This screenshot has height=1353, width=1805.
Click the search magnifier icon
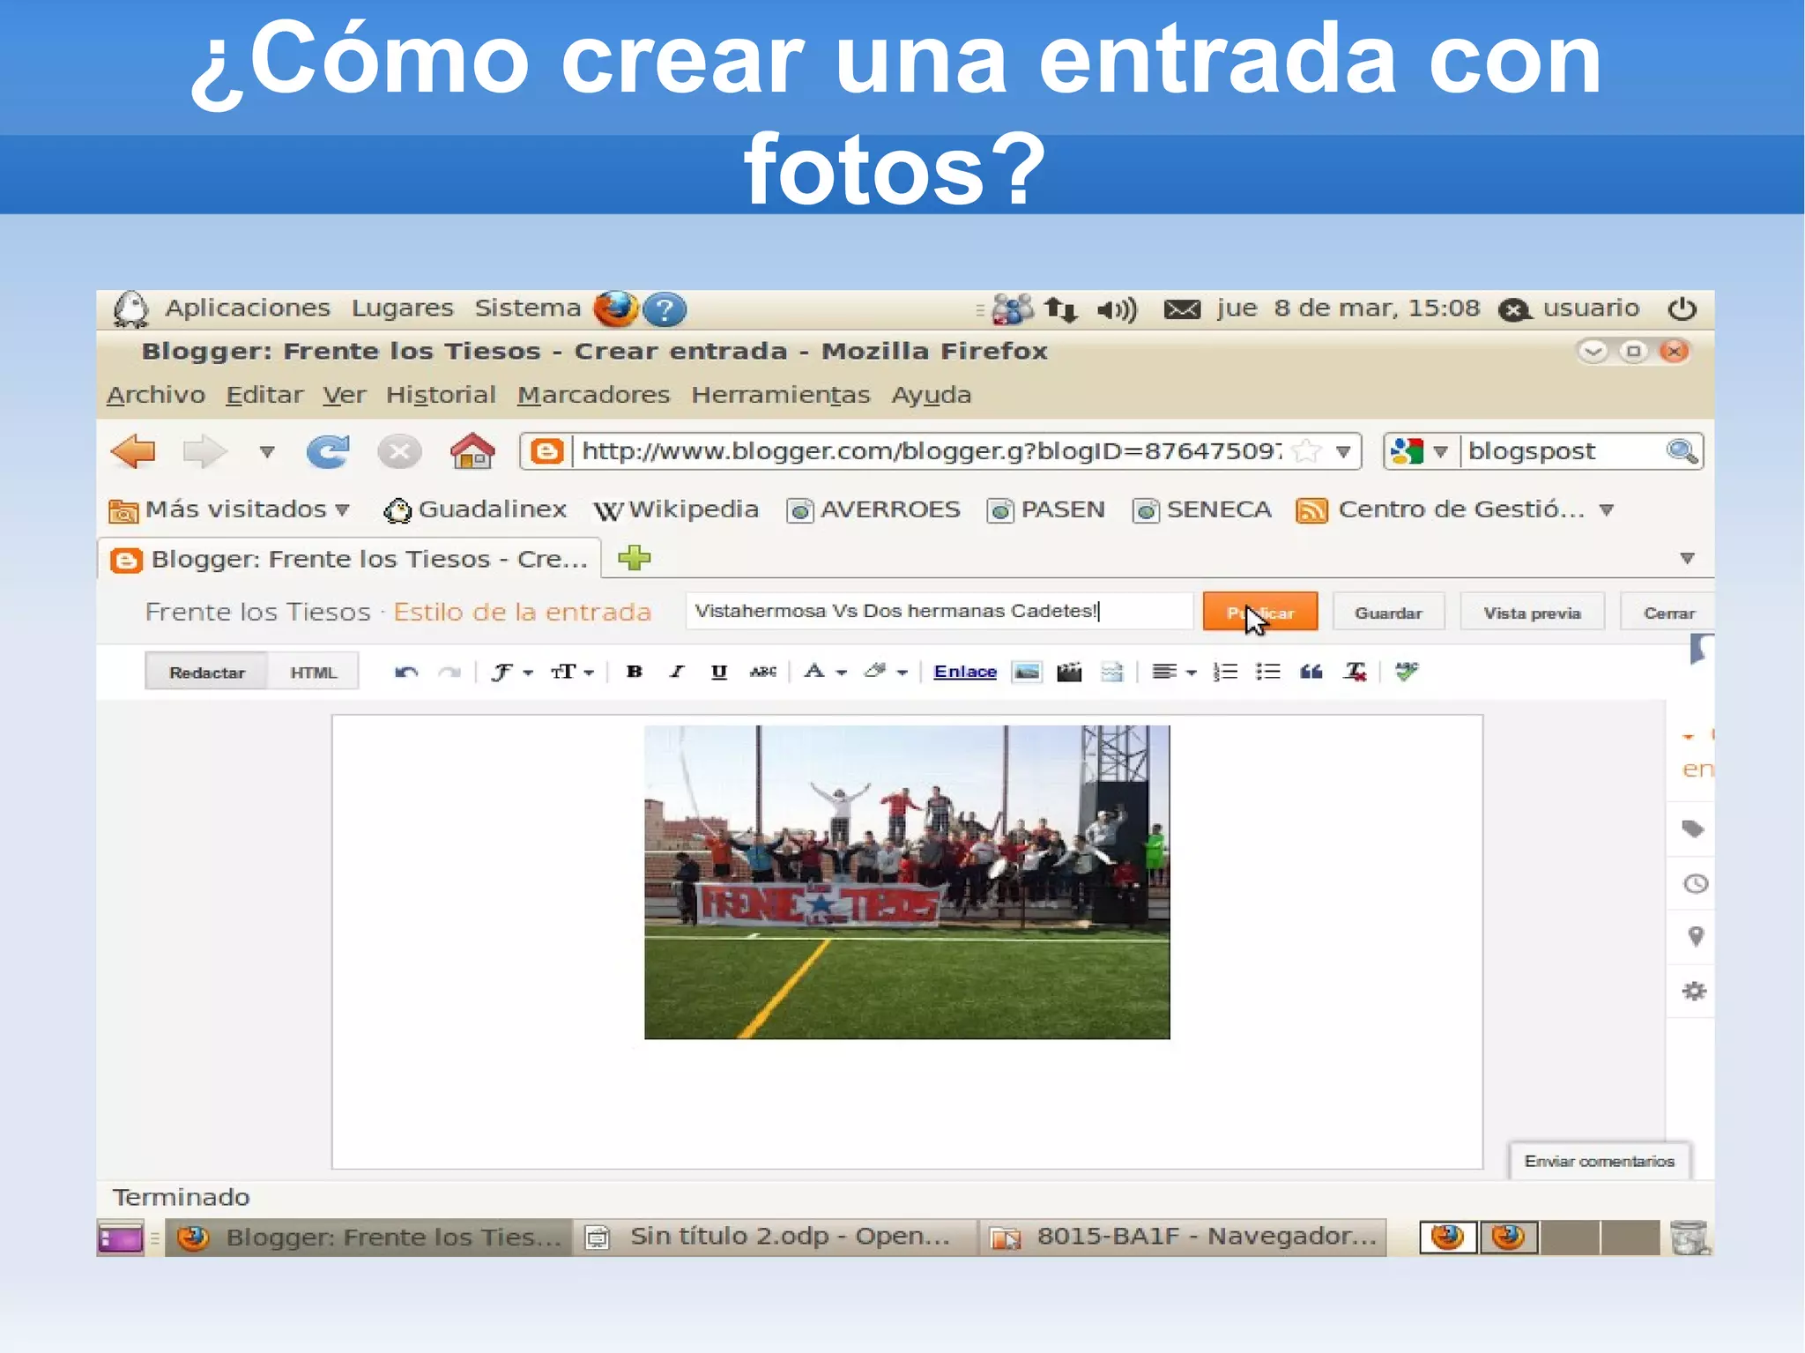[1682, 451]
